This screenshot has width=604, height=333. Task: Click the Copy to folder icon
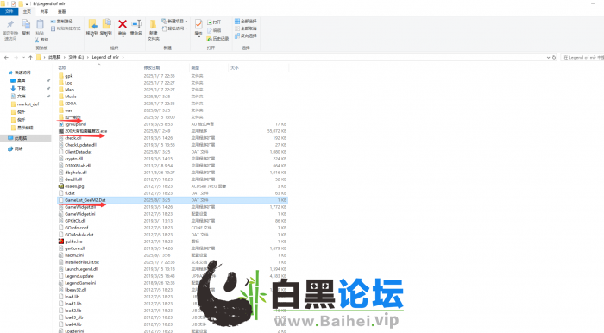106,24
